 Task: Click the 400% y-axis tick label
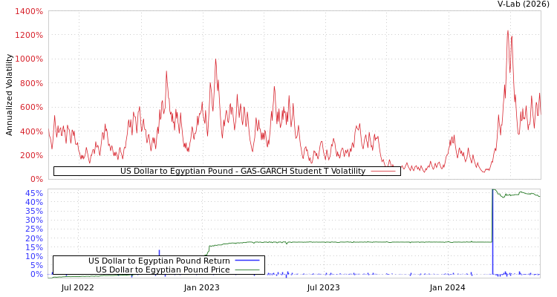tap(30, 131)
